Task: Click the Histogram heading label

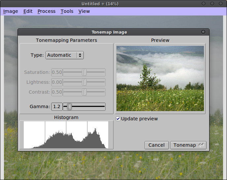Action: coord(66,117)
